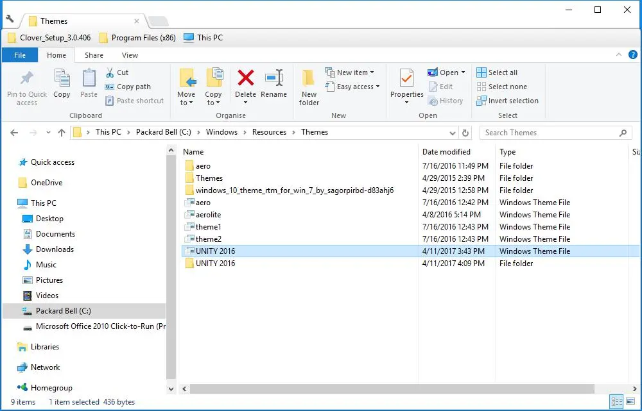642x411 pixels.
Task: Click the Search Themes field
Action: tap(555, 133)
